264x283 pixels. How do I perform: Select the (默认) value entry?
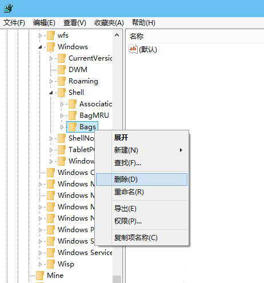[148, 50]
